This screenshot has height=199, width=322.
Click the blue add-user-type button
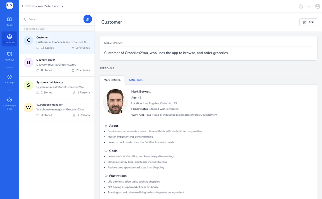click(x=88, y=19)
